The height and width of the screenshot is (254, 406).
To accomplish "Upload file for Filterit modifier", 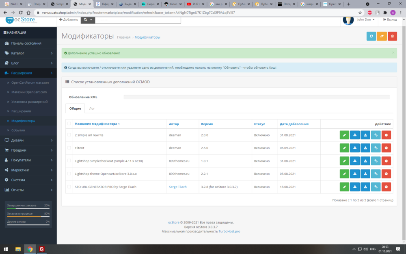I will (x=365, y=148).
